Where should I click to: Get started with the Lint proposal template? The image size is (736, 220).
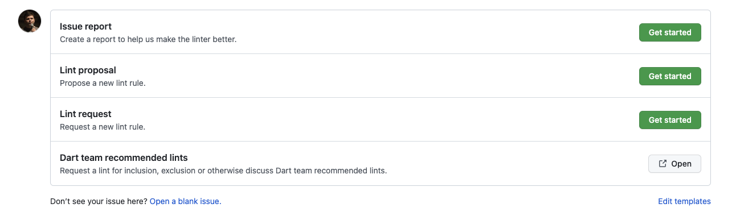pyautogui.click(x=670, y=76)
